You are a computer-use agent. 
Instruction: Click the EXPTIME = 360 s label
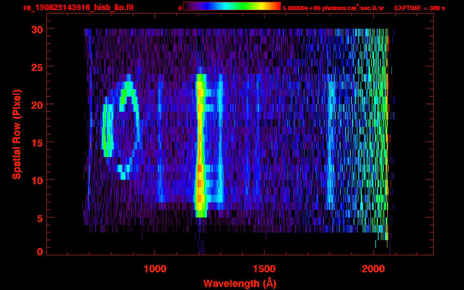click(x=419, y=8)
